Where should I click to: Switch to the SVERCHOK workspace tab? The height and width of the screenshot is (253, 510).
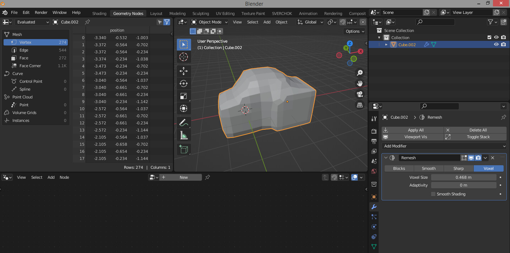pos(282,14)
